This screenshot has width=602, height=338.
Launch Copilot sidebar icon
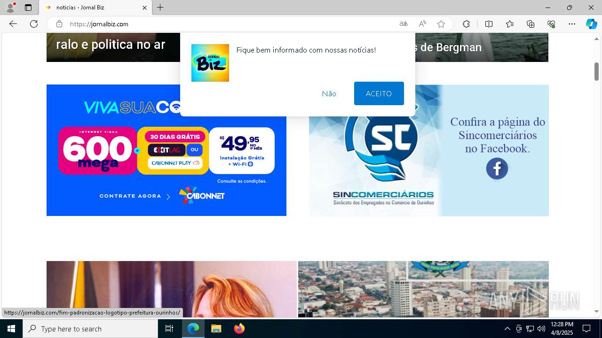(591, 24)
